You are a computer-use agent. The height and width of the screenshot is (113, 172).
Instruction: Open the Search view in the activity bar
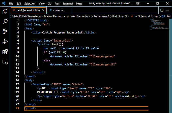point(5,22)
